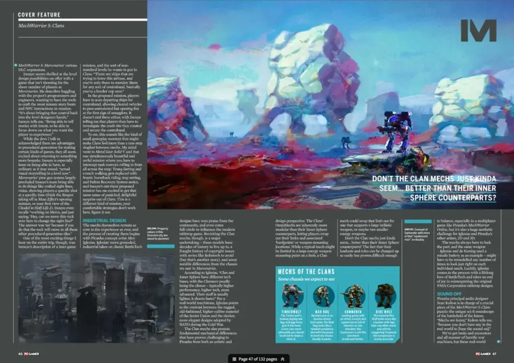514x363 pixels.
Task: Click the 'SOUND OFF' section heading
Action: [x=449, y=294]
